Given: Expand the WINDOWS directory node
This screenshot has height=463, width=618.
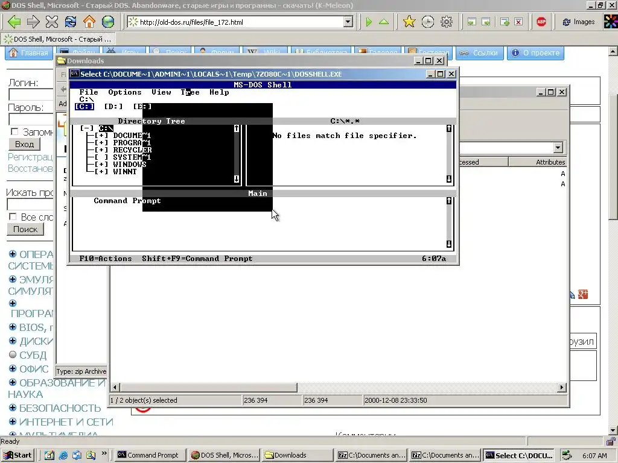Looking at the screenshot, I should point(101,164).
